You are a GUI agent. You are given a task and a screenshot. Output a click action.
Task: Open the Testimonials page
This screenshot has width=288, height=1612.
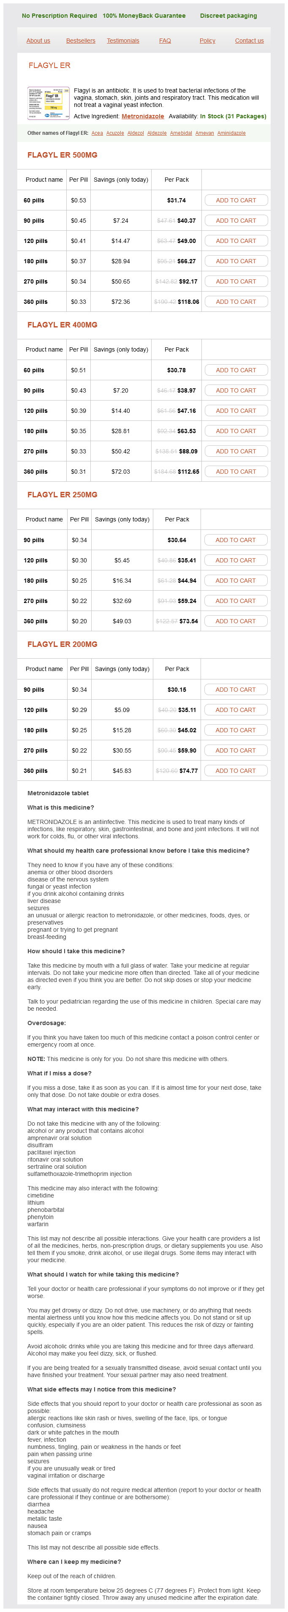click(x=122, y=41)
